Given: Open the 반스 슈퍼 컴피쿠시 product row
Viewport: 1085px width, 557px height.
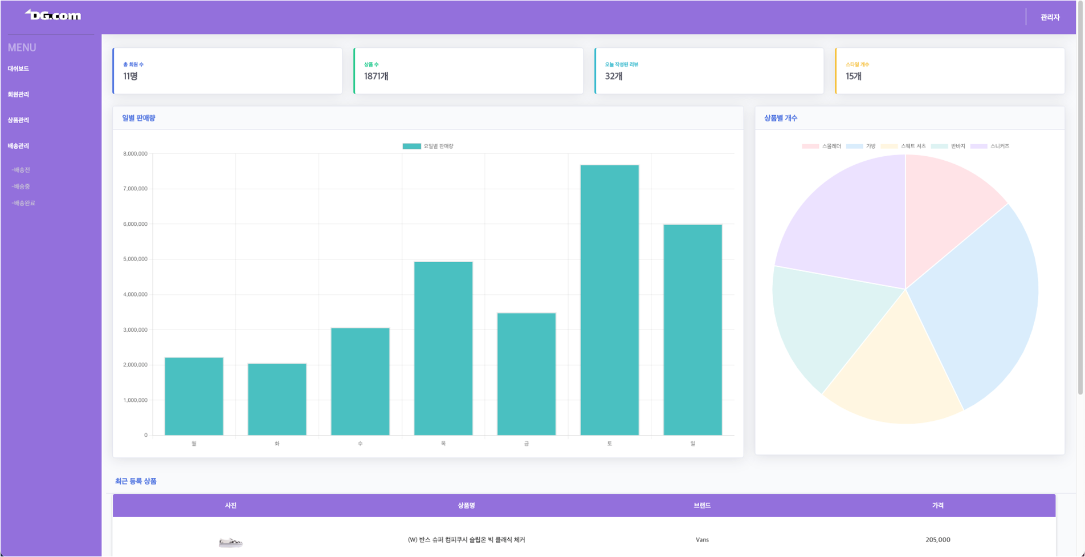Looking at the screenshot, I should pos(467,539).
